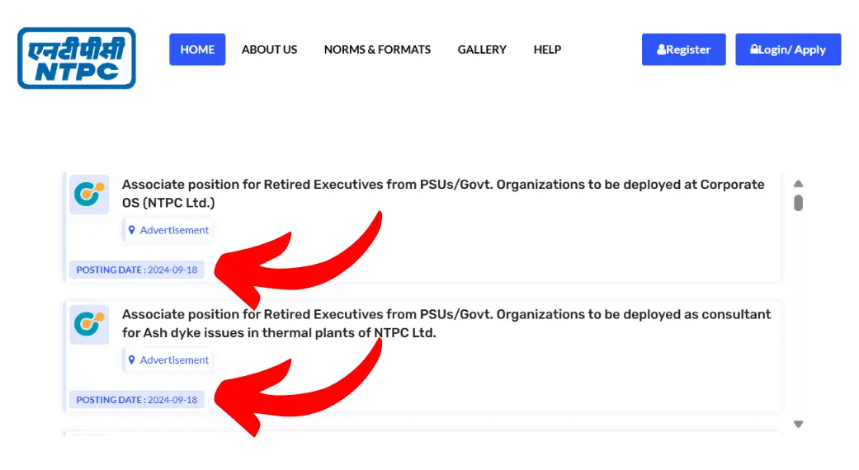Image resolution: width=859 pixels, height=470 pixels.
Task: Click the Corporate OS job listing icon
Action: pos(89,195)
